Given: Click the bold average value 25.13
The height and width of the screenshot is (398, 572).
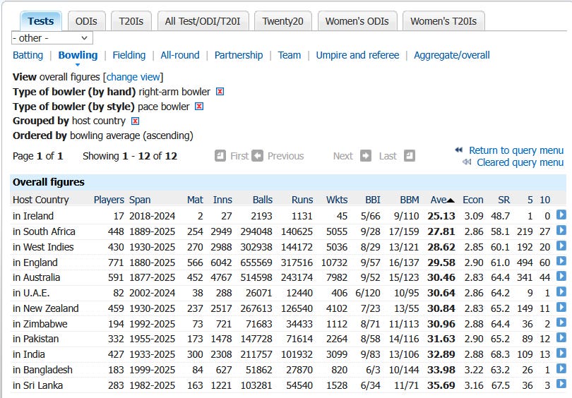Looking at the screenshot, I should tap(441, 216).
